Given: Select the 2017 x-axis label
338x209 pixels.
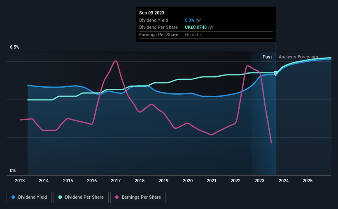Looking at the screenshot, I should 116,181.
